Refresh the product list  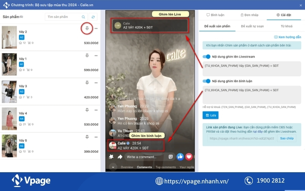(x=93, y=17)
